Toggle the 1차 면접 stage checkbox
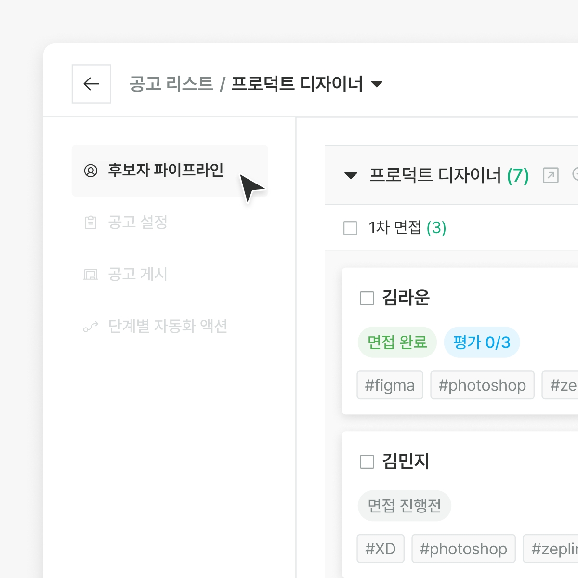Image resolution: width=578 pixels, height=578 pixels. 350,228
